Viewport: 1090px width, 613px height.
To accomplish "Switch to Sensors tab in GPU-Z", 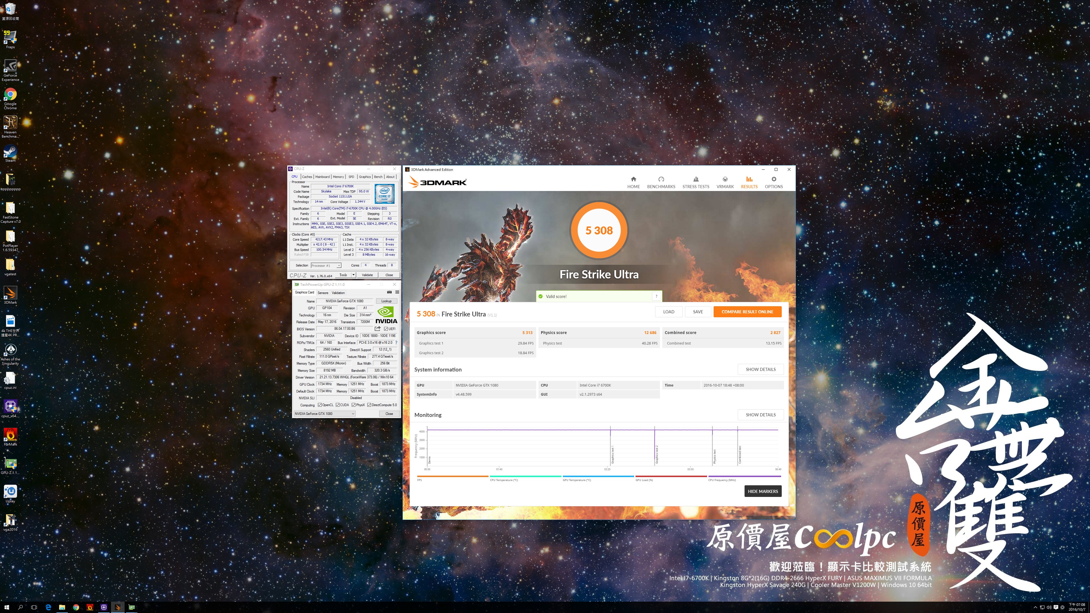I will (x=323, y=293).
